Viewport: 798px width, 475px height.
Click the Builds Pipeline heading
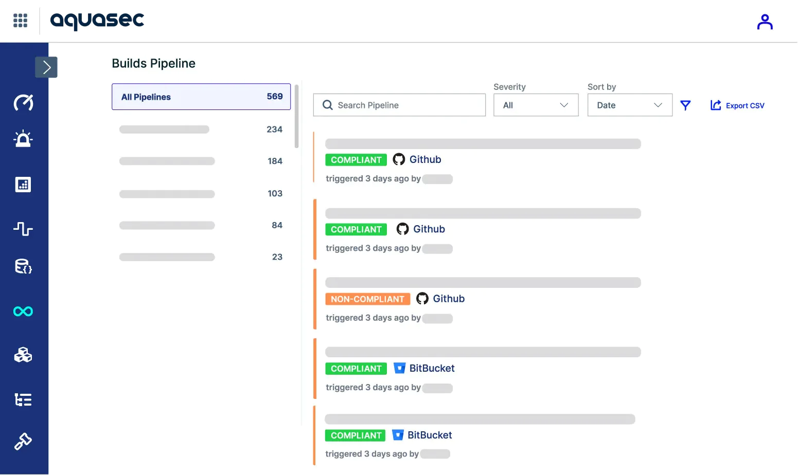[x=154, y=63]
